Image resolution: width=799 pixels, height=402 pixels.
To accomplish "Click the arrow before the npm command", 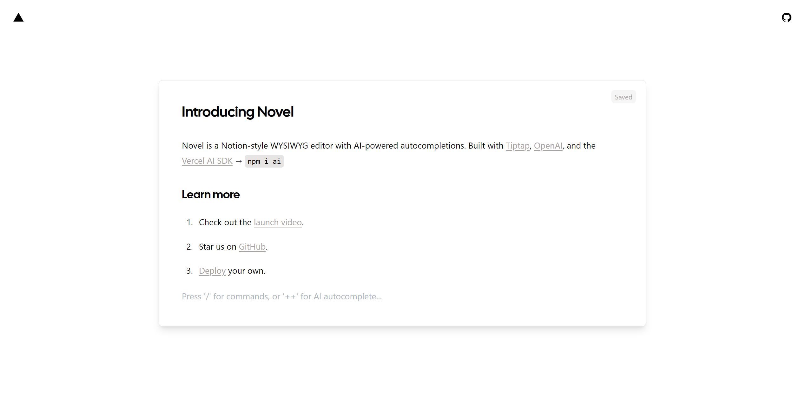I will [x=239, y=161].
